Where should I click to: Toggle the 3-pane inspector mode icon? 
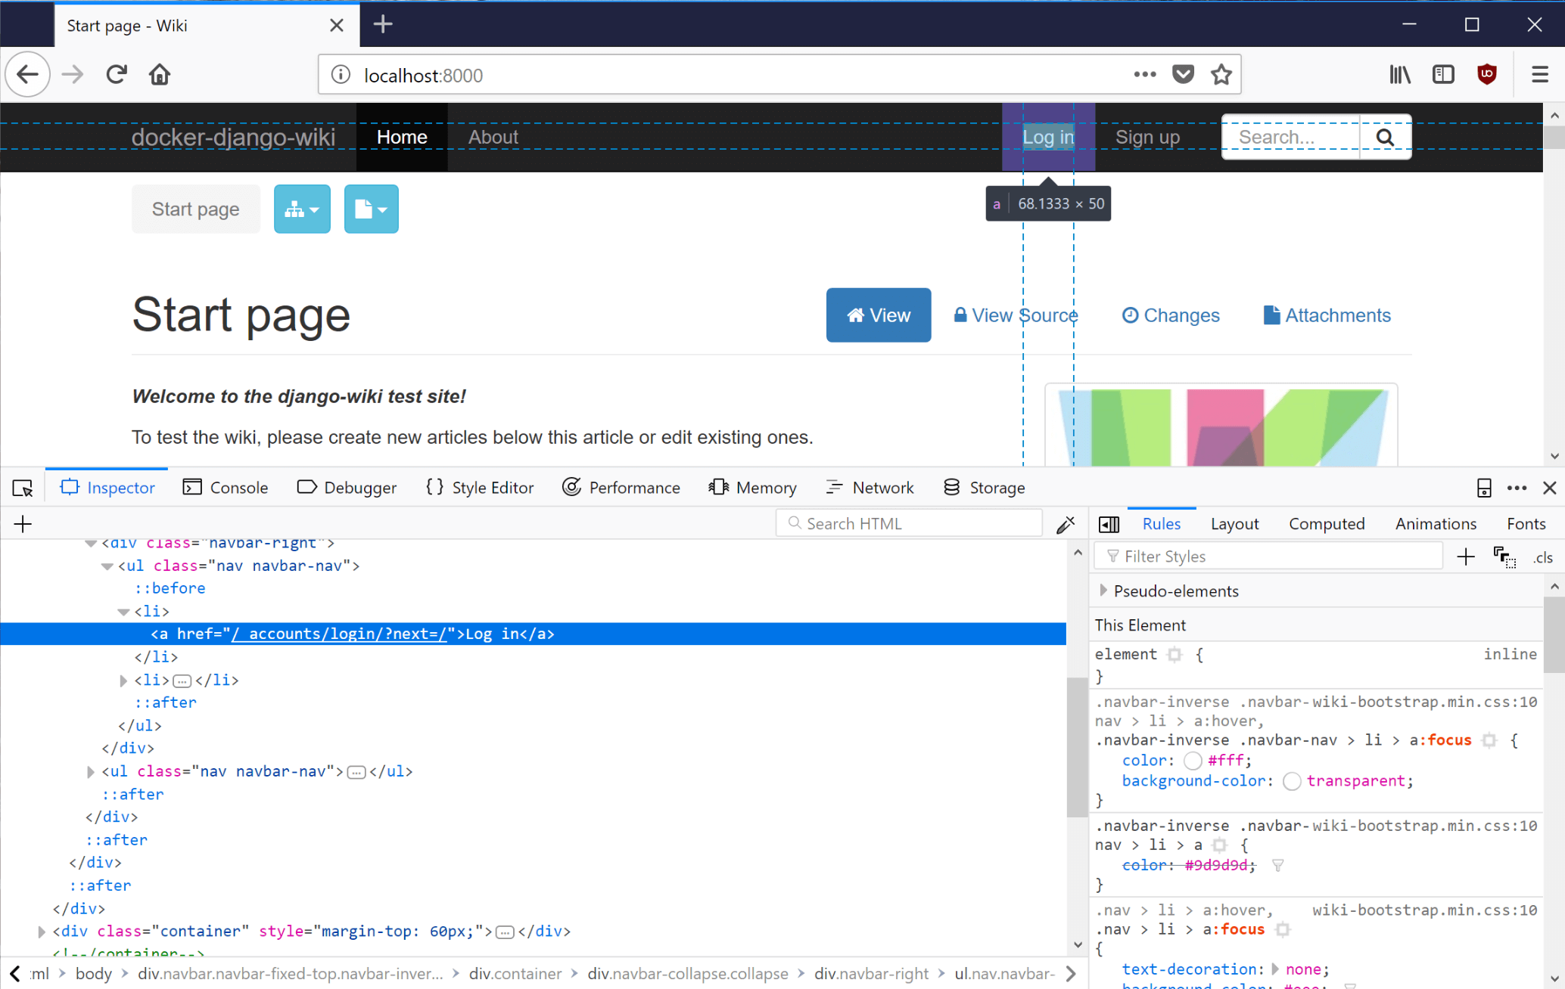point(1109,524)
